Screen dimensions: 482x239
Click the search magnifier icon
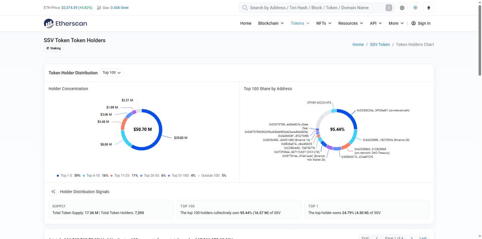(245, 8)
